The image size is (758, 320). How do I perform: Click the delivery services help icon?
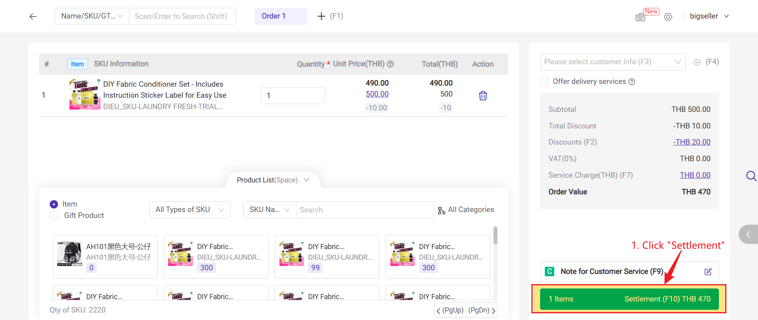tap(632, 82)
